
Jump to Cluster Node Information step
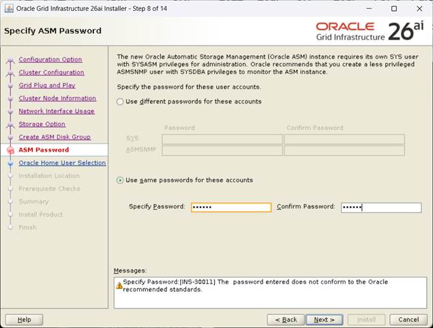[x=57, y=99]
